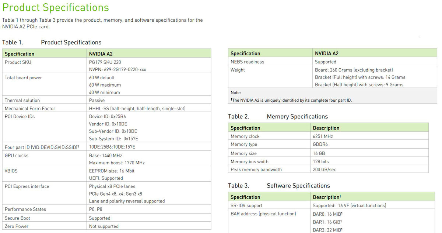442x233 pixels.
Task: Click '200 GB/sec' peak bandwidth value
Action: tap(325, 170)
